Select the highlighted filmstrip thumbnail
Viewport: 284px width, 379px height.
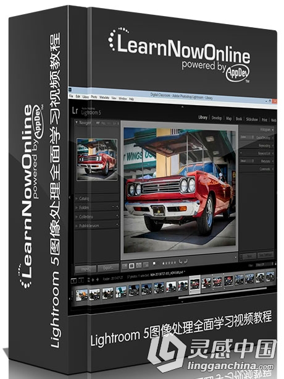(x=194, y=284)
